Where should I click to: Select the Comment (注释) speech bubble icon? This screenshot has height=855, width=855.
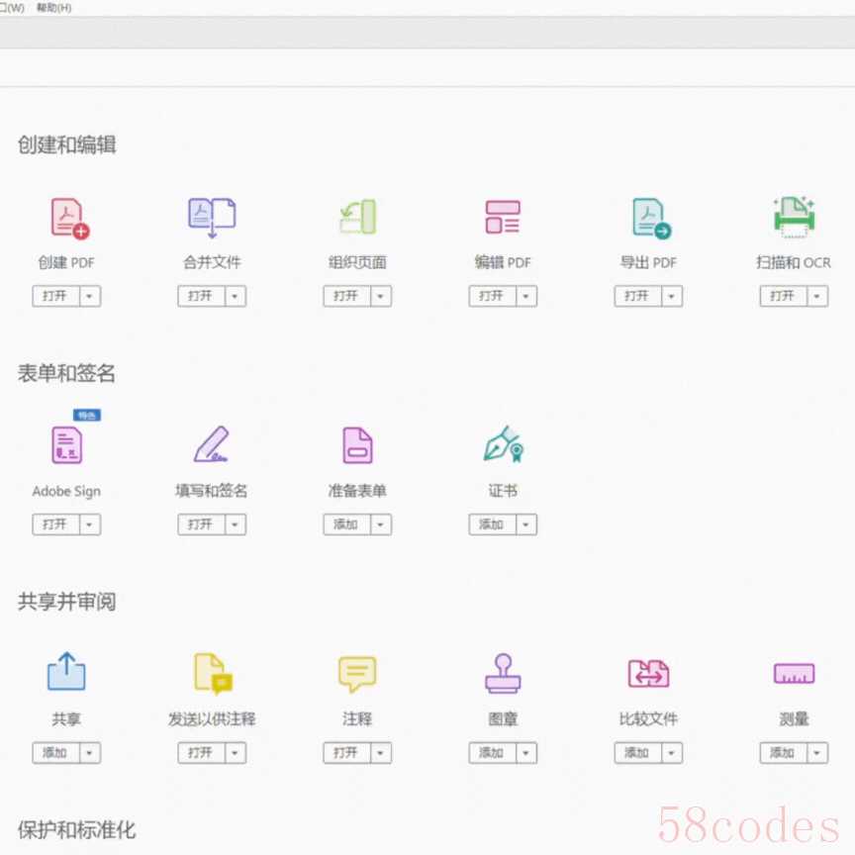pos(357,674)
